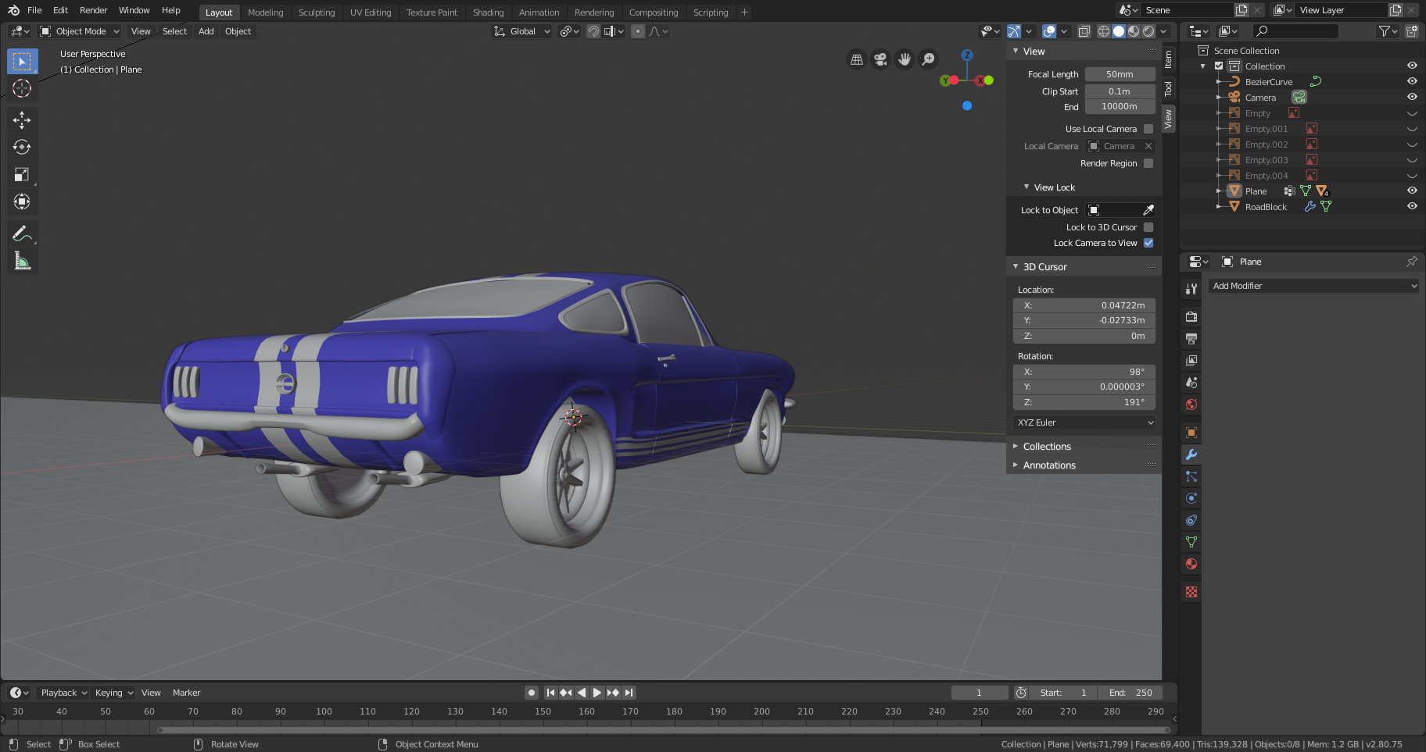Click the Lock to Object eyedropper
The width and height of the screenshot is (1426, 752).
click(1148, 209)
